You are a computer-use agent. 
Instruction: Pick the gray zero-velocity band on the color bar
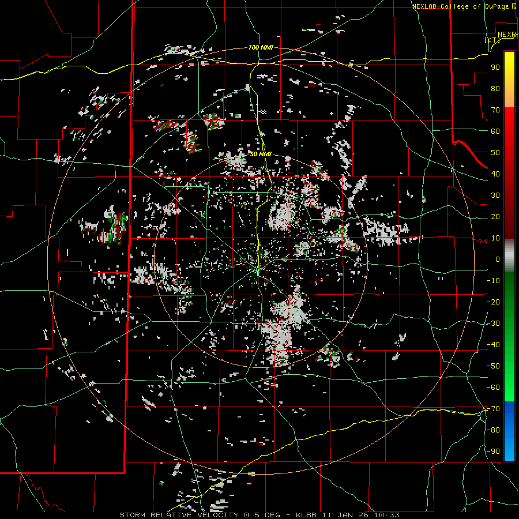[x=509, y=255]
